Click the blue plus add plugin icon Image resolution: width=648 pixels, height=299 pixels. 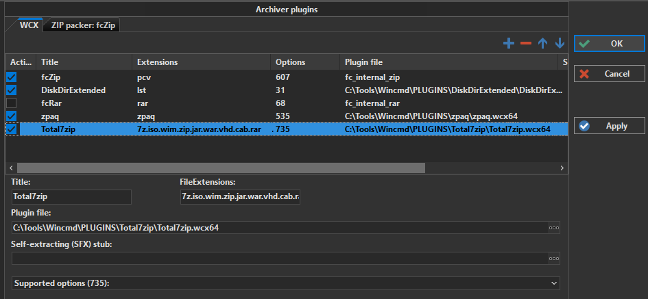point(509,44)
